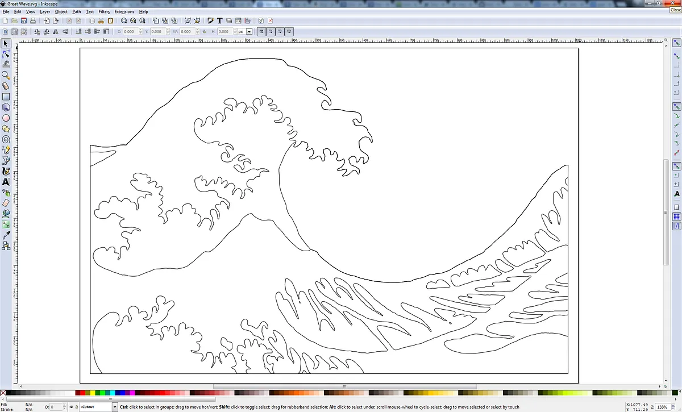Open the Extensions menu
682x412 pixels.
point(124,11)
